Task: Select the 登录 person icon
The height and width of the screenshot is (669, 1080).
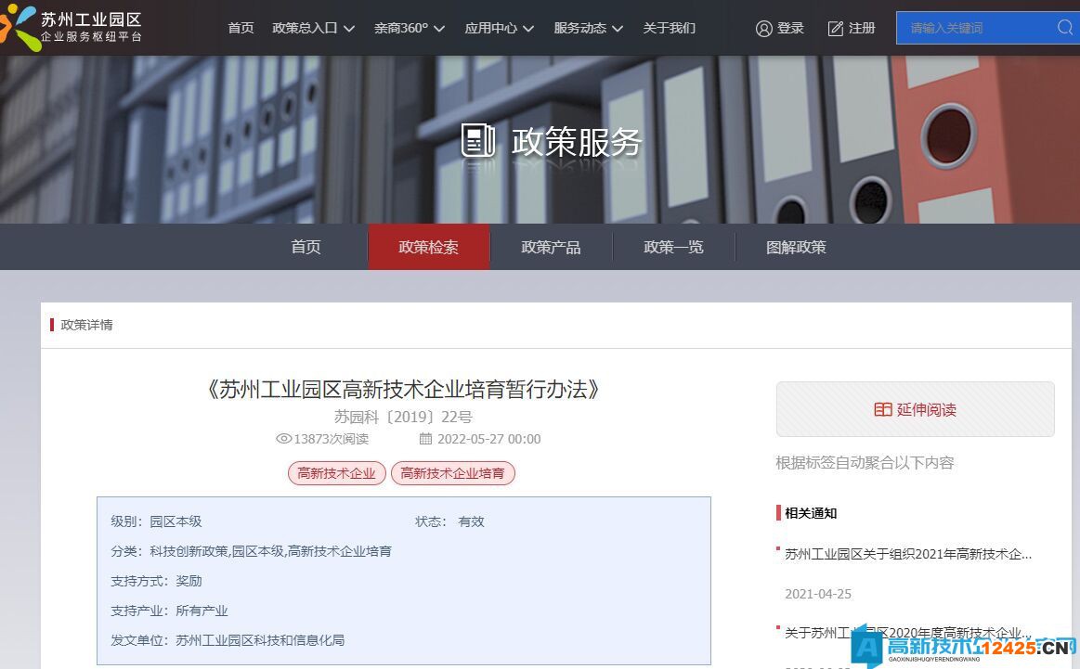Action: pos(762,28)
